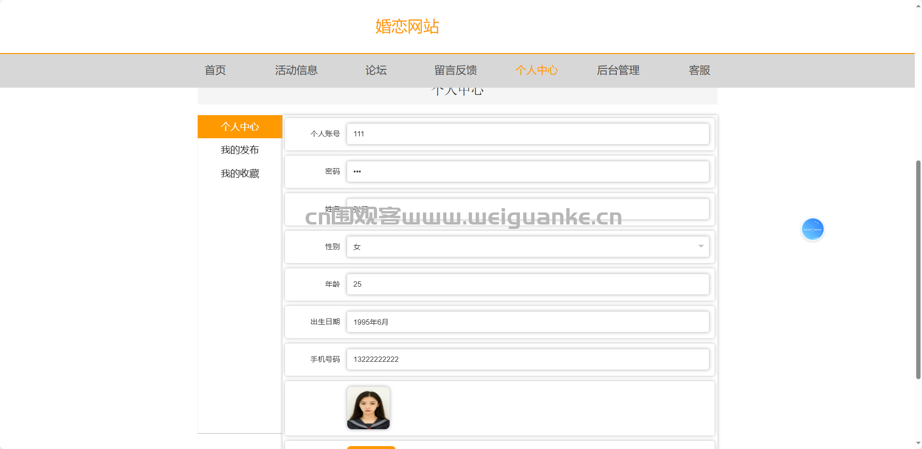
Task: Click the 手机号码 input field
Action: [528, 359]
